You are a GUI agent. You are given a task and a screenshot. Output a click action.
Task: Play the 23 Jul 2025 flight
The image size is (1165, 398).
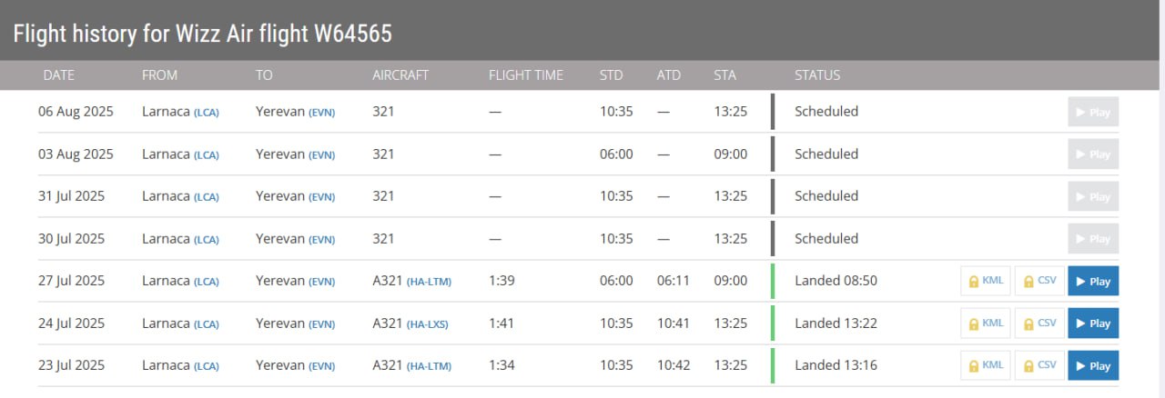click(1093, 365)
